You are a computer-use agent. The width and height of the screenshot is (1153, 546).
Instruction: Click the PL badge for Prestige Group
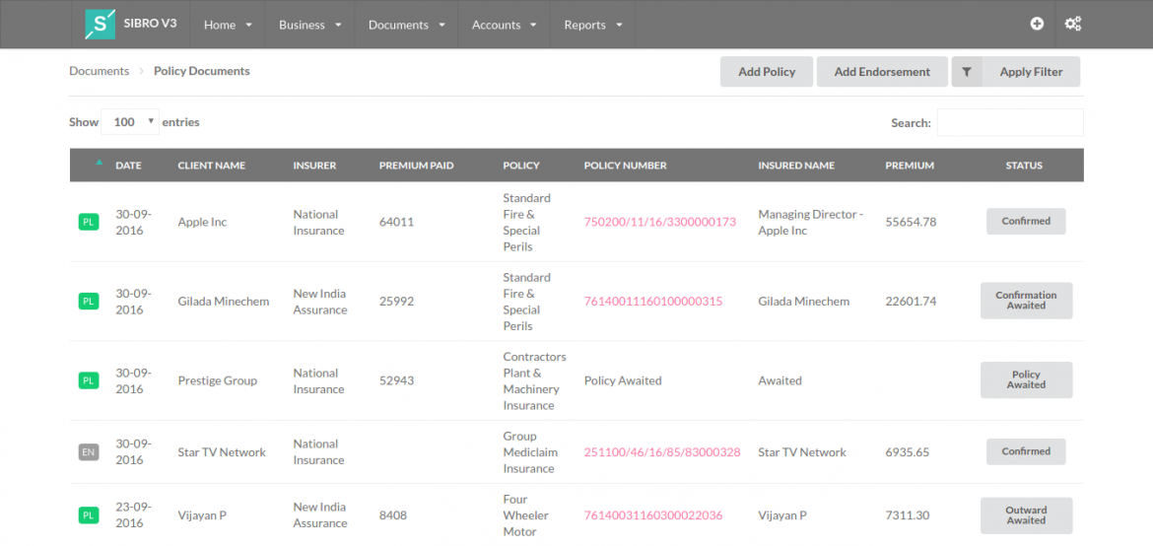(89, 380)
